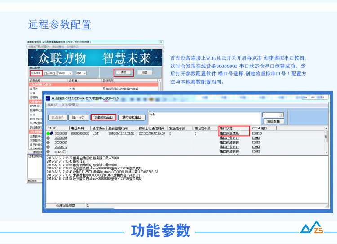The image size is (337, 244).
Task: Click the DTU data center title icon
Action: [x=48, y=98]
